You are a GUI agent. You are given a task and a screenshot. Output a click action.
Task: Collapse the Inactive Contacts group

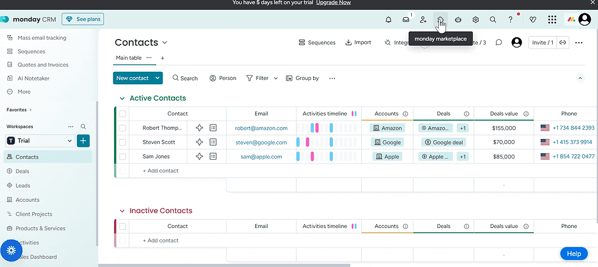pos(122,211)
